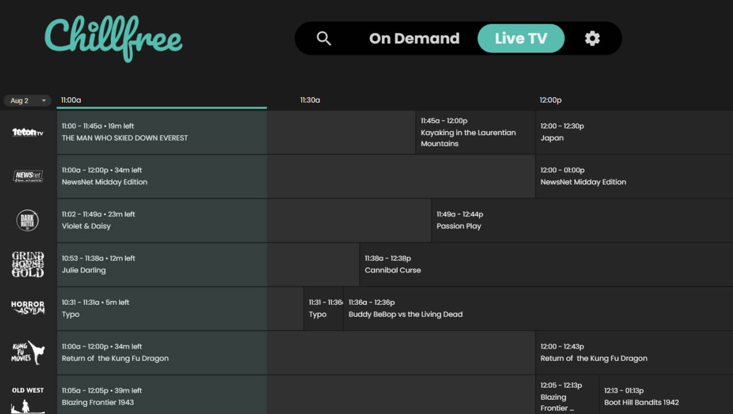Select the NewsNet channel logo
This screenshot has width=733, height=414.
tap(27, 176)
